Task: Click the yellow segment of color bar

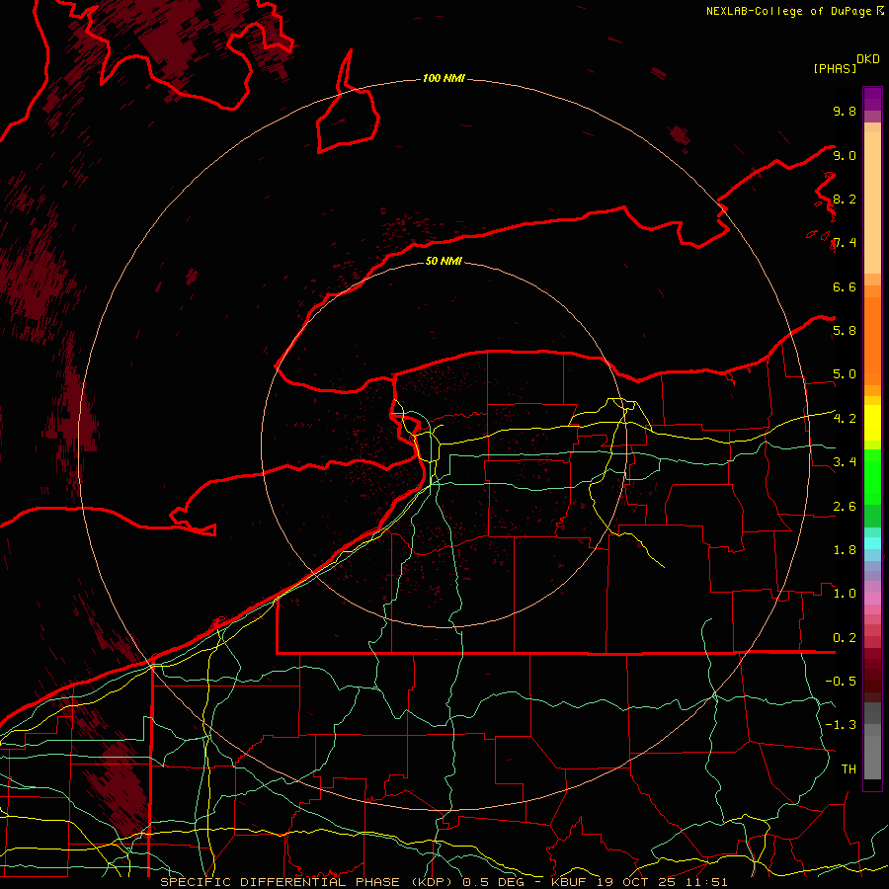Action: click(872, 423)
